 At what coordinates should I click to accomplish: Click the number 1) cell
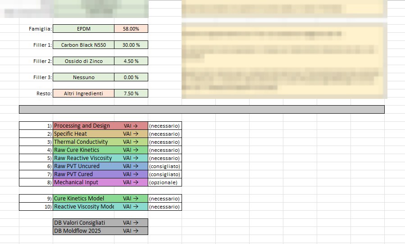point(36,126)
